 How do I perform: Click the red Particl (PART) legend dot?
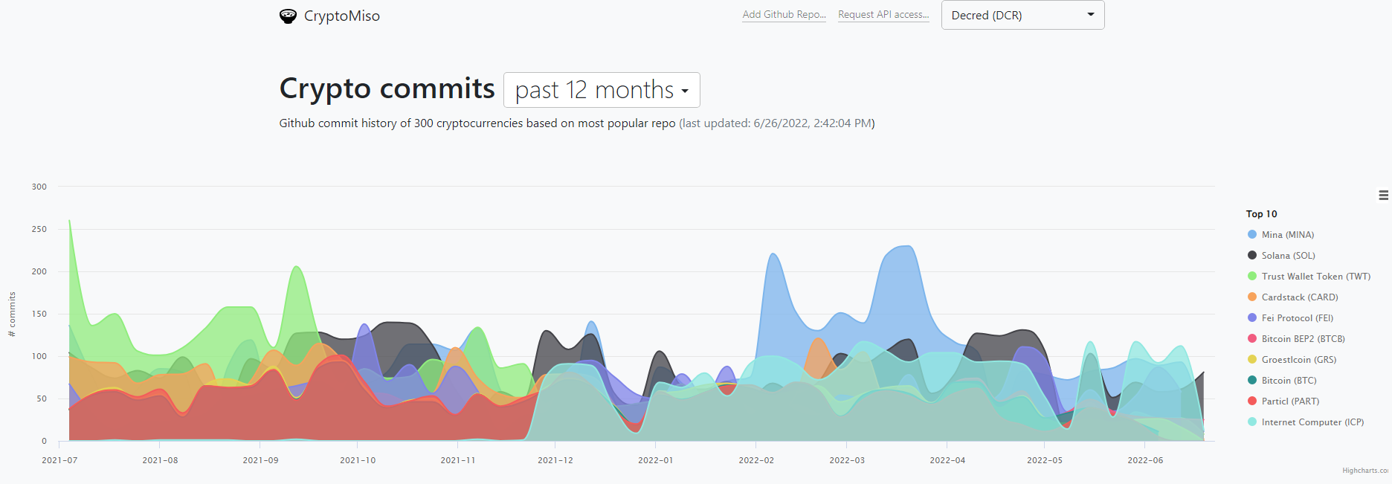pyautogui.click(x=1252, y=401)
